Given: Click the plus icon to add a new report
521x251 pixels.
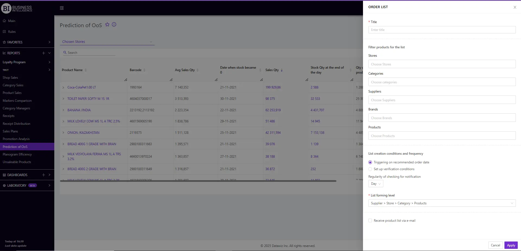Looking at the screenshot, I should pos(43,53).
